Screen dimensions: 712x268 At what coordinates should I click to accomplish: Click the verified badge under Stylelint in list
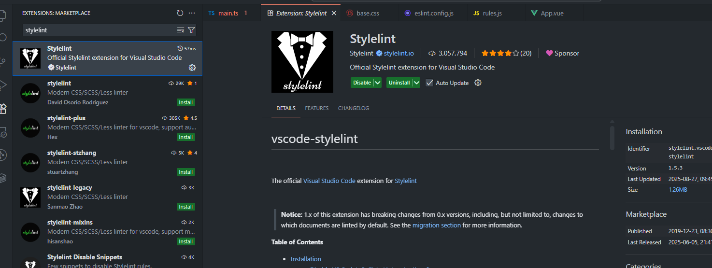click(51, 68)
